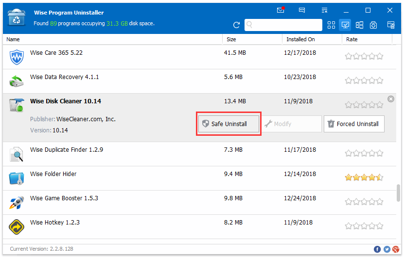Click the 31.3 GB disk space text
This screenshot has width=404, height=257.
tap(117, 23)
